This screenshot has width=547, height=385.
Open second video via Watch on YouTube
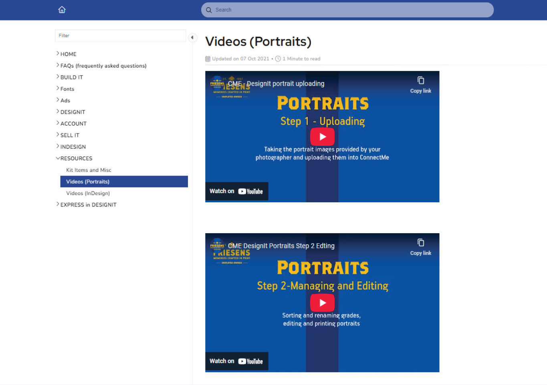point(236,361)
